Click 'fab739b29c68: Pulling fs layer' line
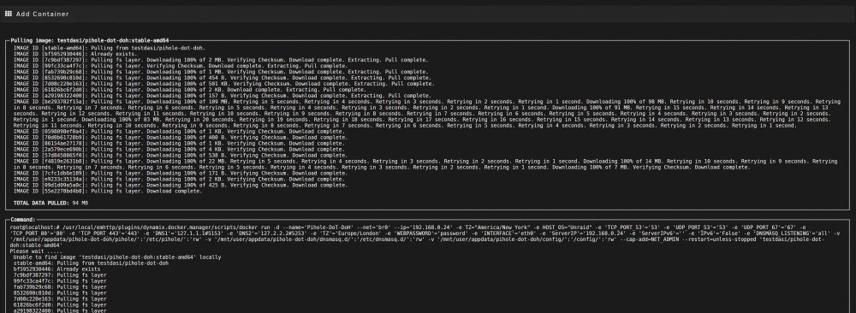 60,287
